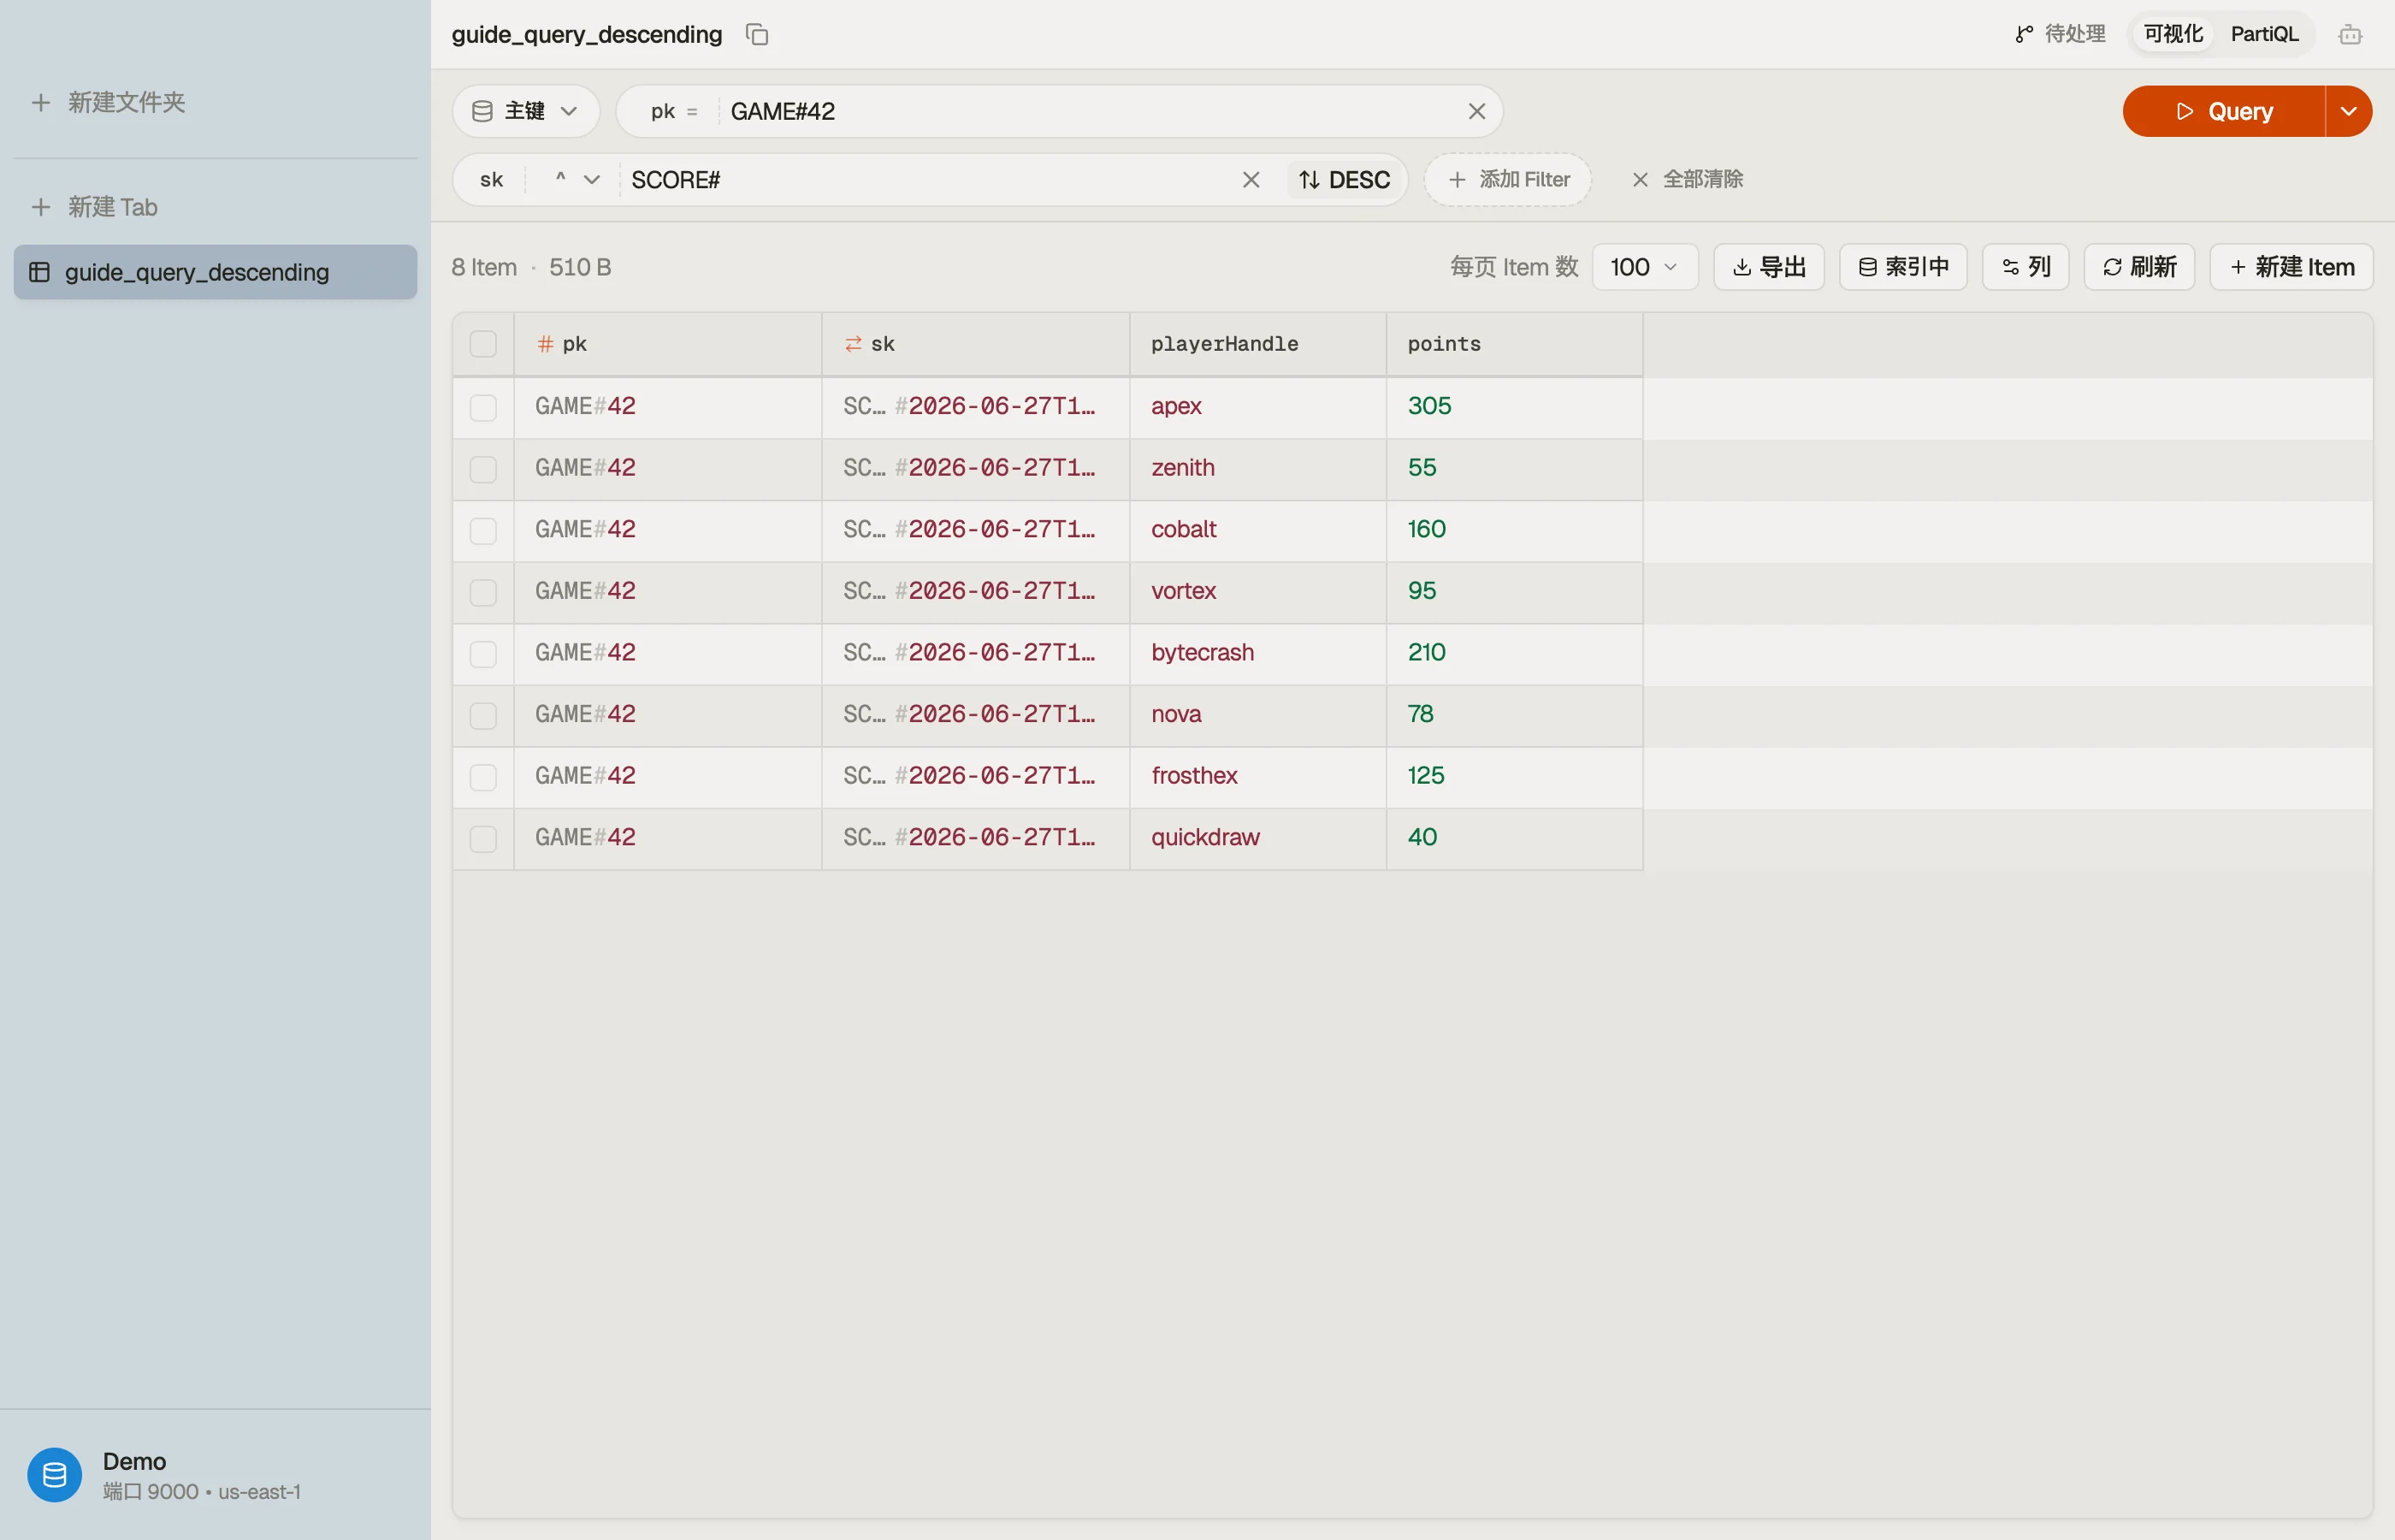Click the 新建 Item button
The image size is (2395, 1540).
[x=2291, y=267]
